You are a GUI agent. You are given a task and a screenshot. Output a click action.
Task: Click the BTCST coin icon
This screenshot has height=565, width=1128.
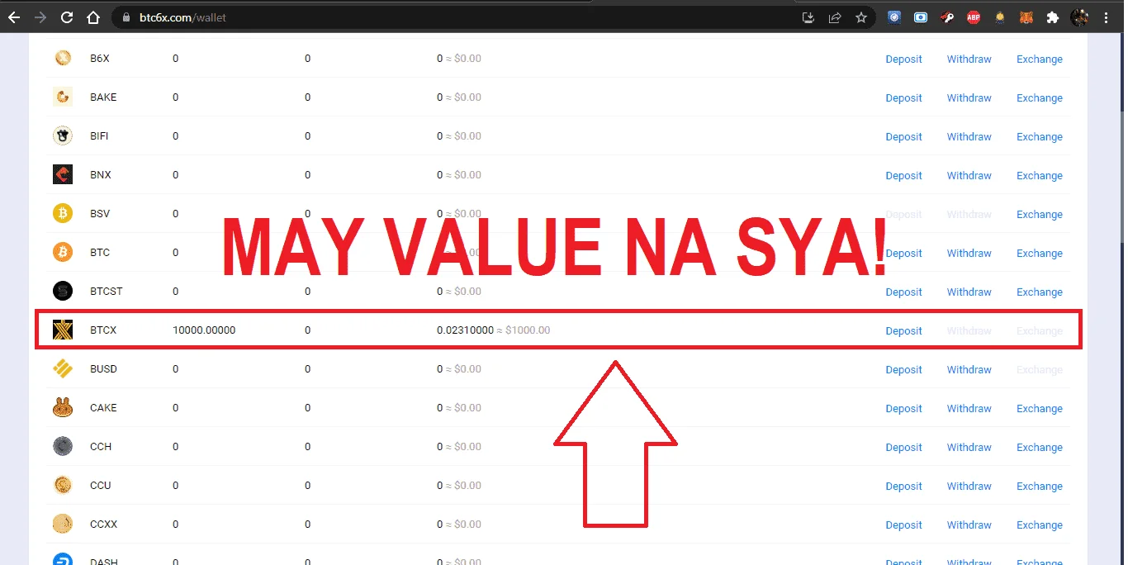63,292
